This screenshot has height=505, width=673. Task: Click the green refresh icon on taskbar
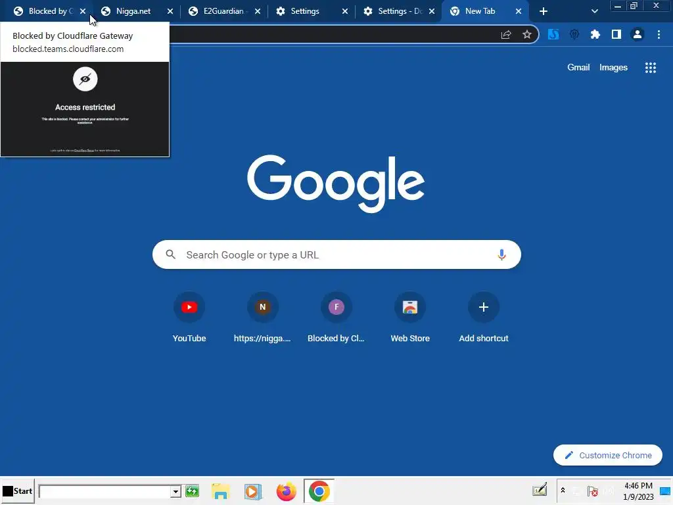(192, 491)
